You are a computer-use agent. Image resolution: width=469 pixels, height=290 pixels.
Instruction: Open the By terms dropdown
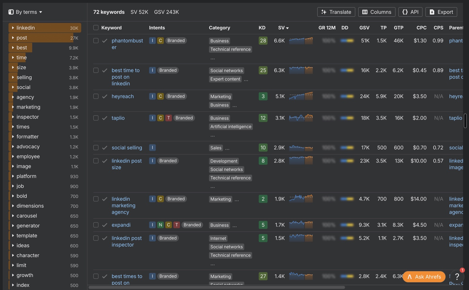pos(26,12)
